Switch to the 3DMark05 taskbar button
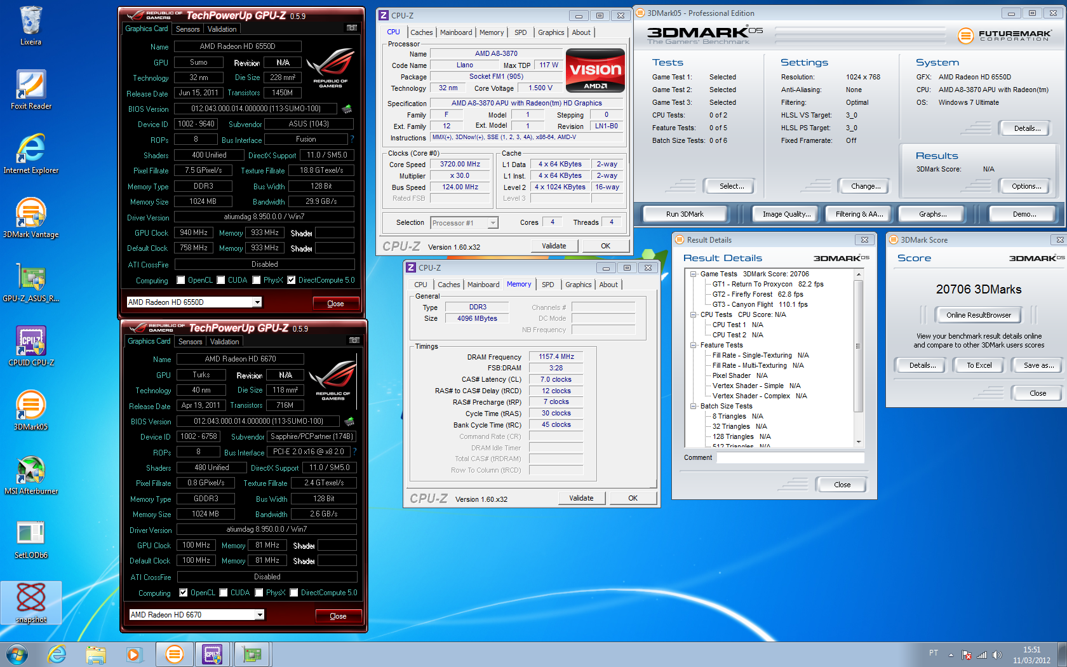This screenshot has height=667, width=1067. 174,654
